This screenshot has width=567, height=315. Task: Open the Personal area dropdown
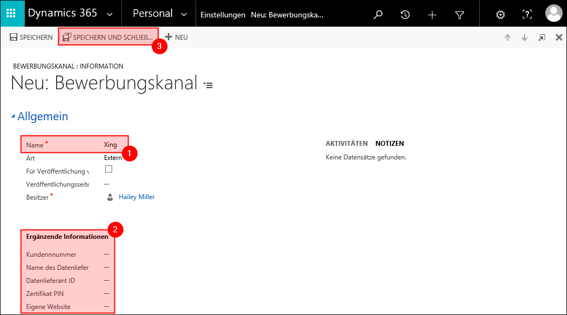coord(184,14)
